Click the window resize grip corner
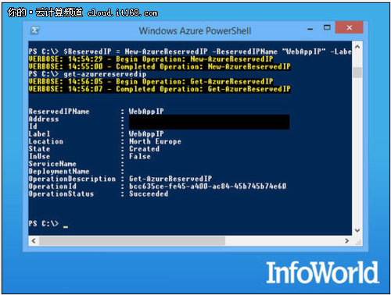391x295 pixels. coord(358,242)
